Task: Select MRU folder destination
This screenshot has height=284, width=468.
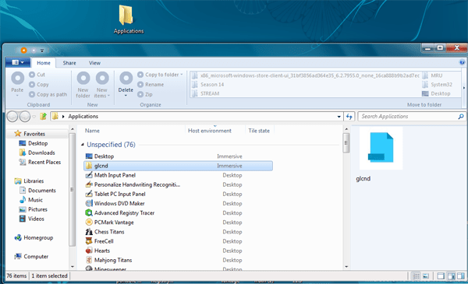Action: click(x=432, y=75)
